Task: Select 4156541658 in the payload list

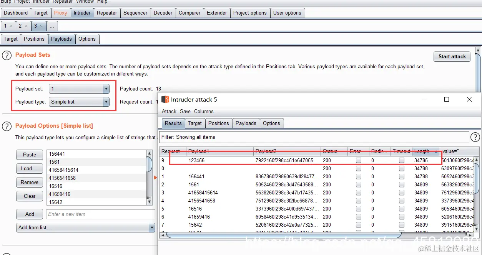Action: tap(97, 178)
